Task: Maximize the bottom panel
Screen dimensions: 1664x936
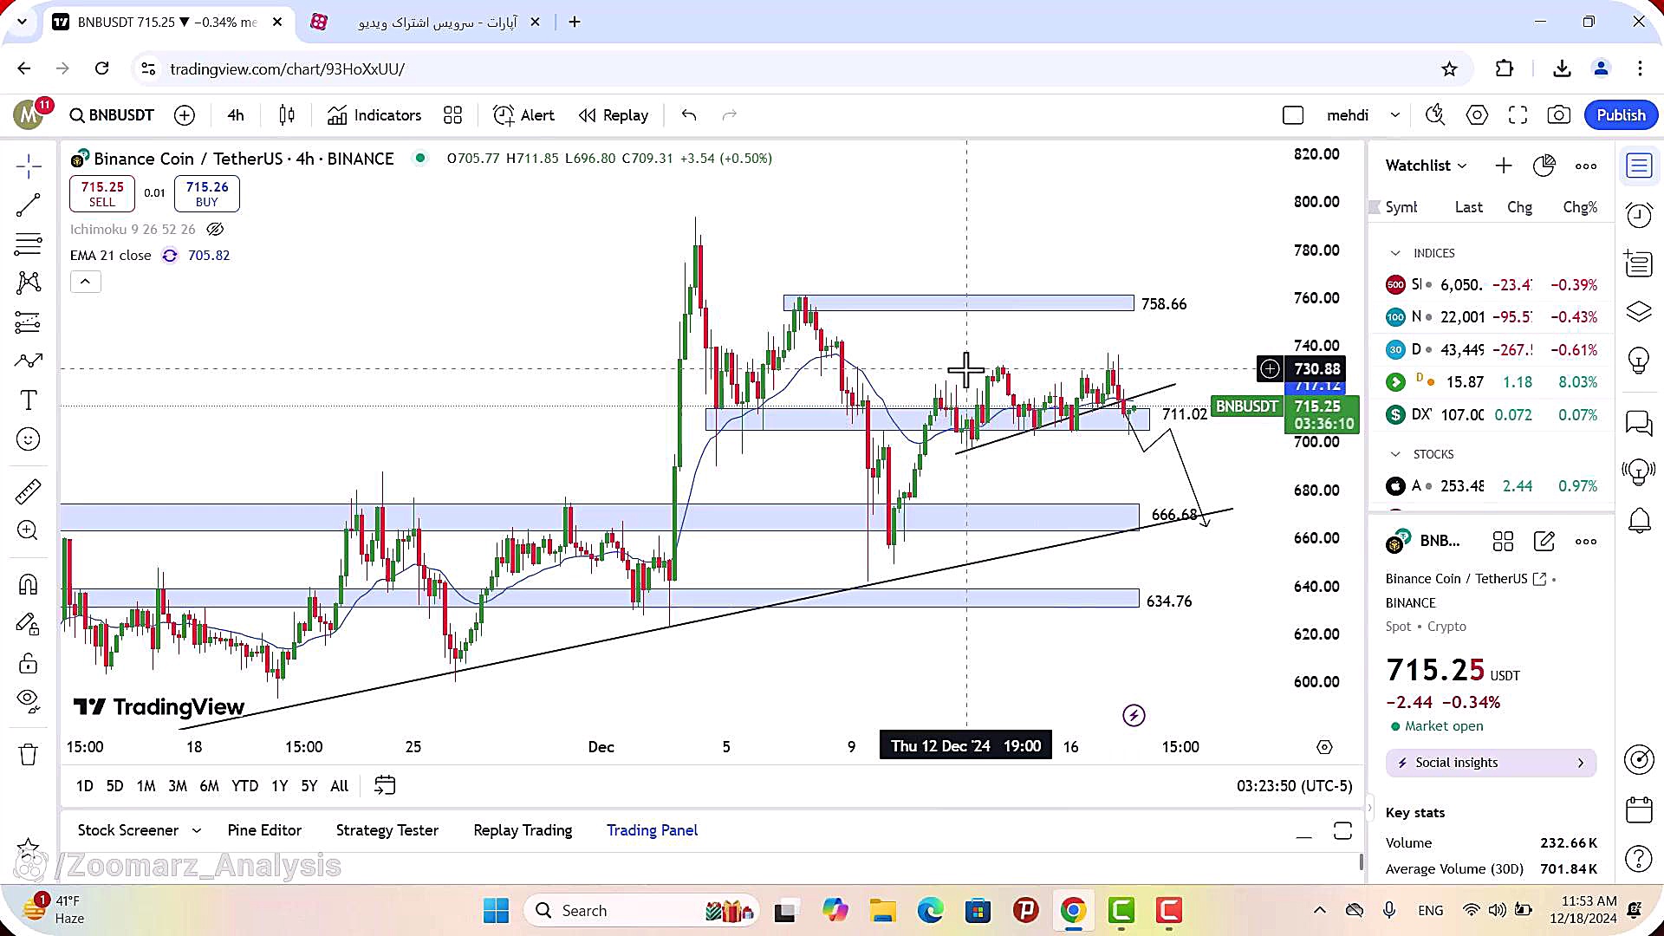Action: pos(1342,831)
